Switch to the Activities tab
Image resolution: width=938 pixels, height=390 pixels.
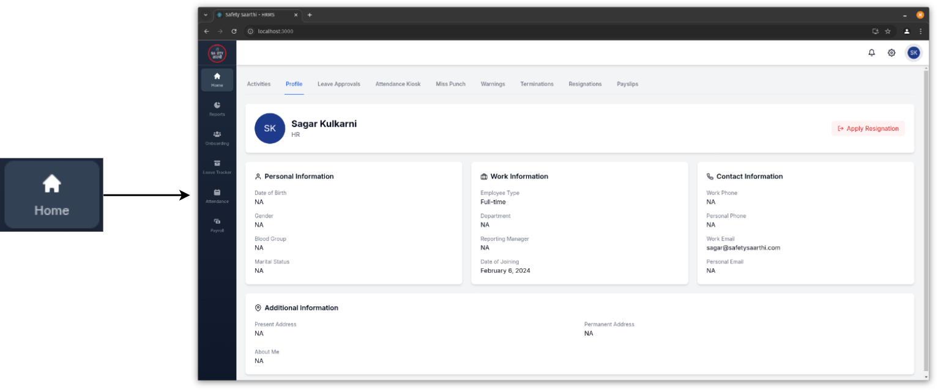tap(258, 84)
